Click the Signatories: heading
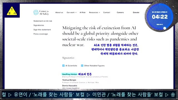The width and height of the screenshot is (178, 100). (68, 58)
